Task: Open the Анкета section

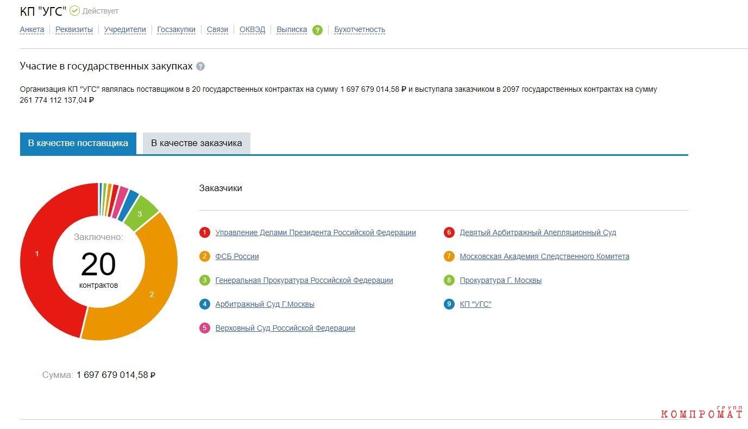Action: click(32, 30)
